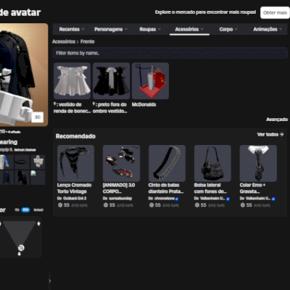The image size is (290, 290).
Task: Select the worn gray blocky body item
Action: [x=38, y=162]
